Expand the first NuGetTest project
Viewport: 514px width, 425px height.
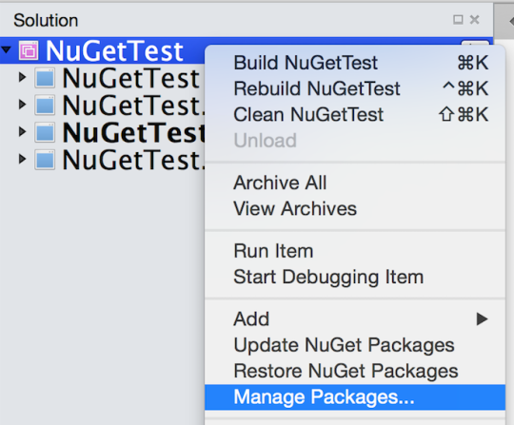tap(22, 77)
